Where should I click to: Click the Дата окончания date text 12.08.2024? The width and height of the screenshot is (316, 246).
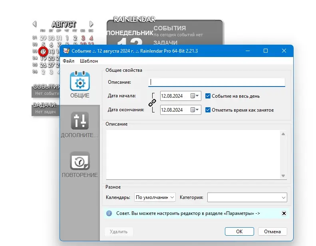[172, 110]
